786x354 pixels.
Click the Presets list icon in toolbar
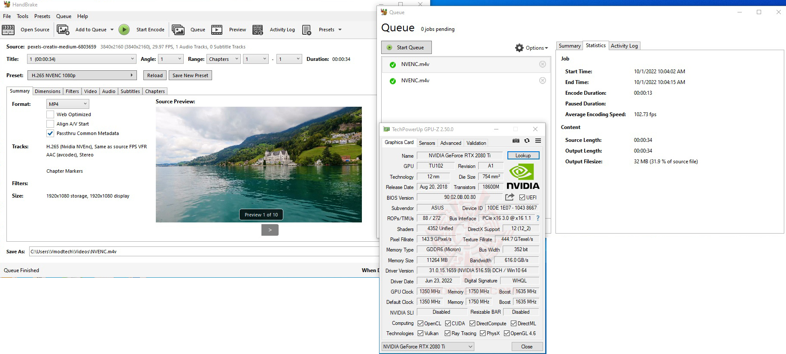307,30
